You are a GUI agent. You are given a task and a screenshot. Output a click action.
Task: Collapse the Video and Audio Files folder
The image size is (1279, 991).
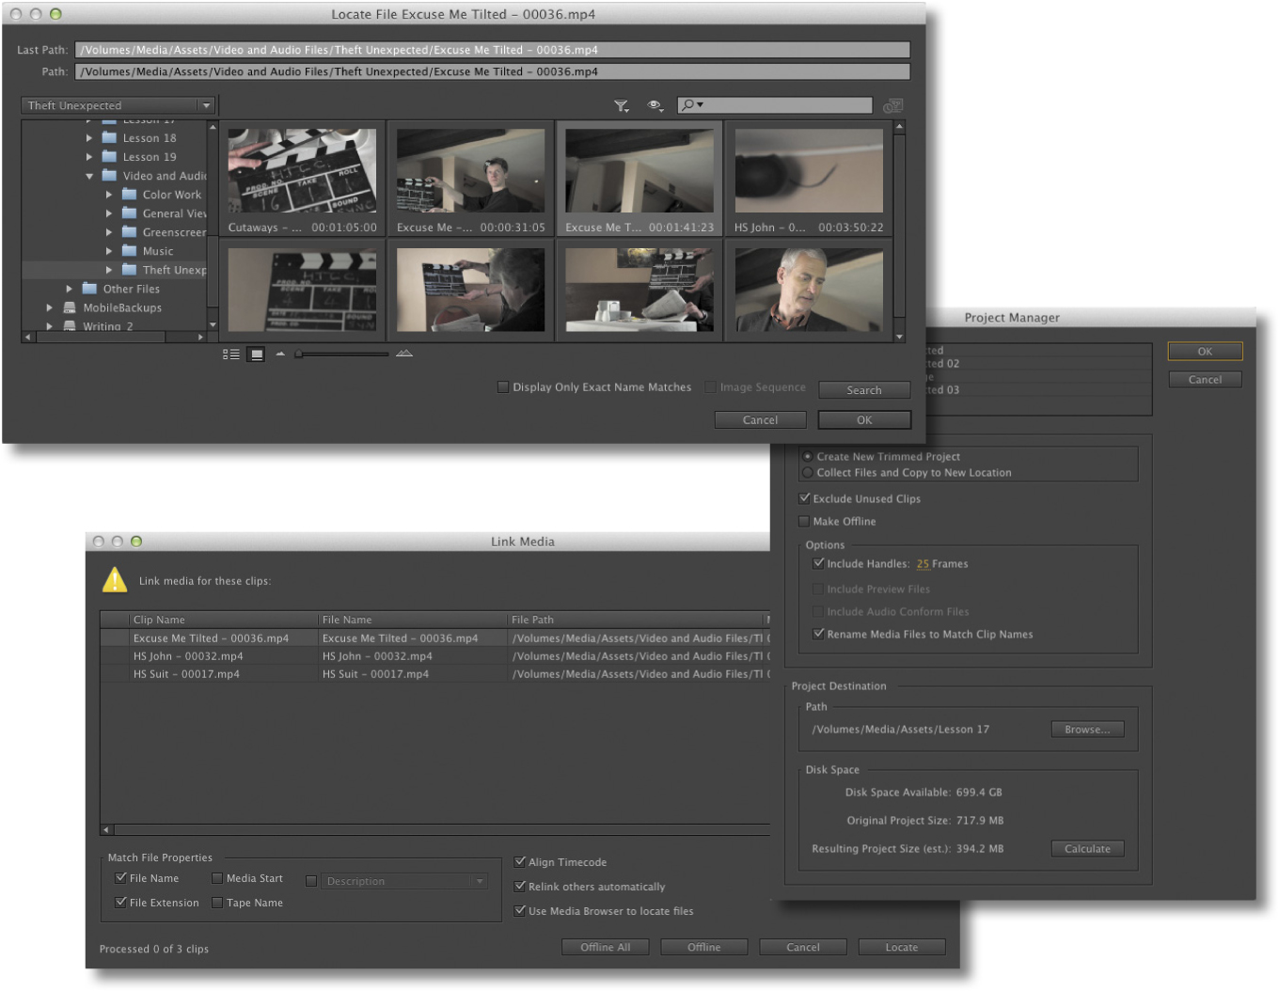pyautogui.click(x=89, y=176)
